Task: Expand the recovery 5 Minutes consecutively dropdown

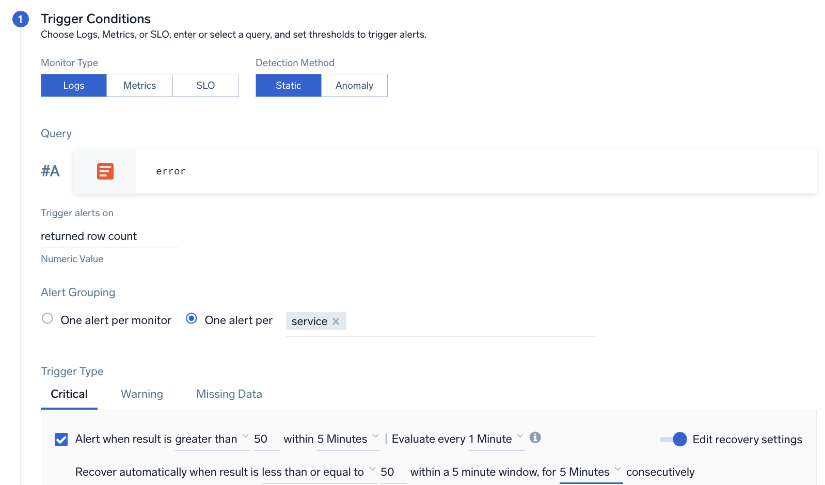Action: [x=590, y=472]
